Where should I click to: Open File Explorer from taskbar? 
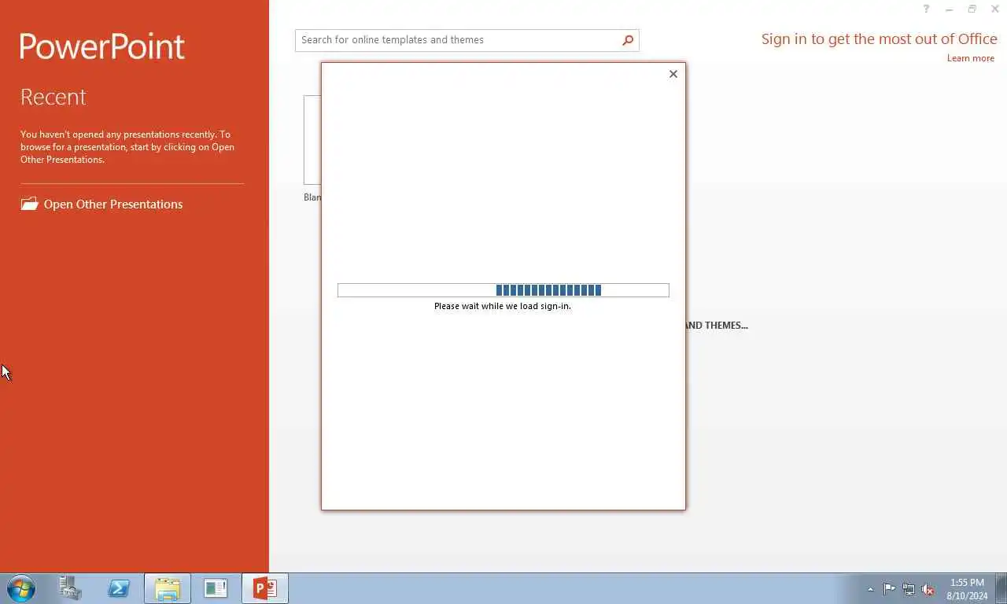pyautogui.click(x=168, y=588)
